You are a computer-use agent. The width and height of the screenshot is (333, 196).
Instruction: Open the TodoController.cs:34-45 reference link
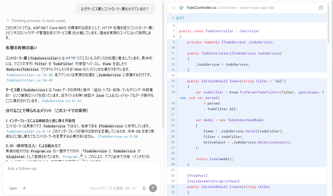click(30, 80)
